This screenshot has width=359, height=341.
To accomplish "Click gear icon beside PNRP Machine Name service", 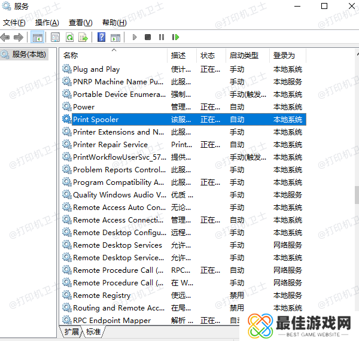I will [67, 81].
